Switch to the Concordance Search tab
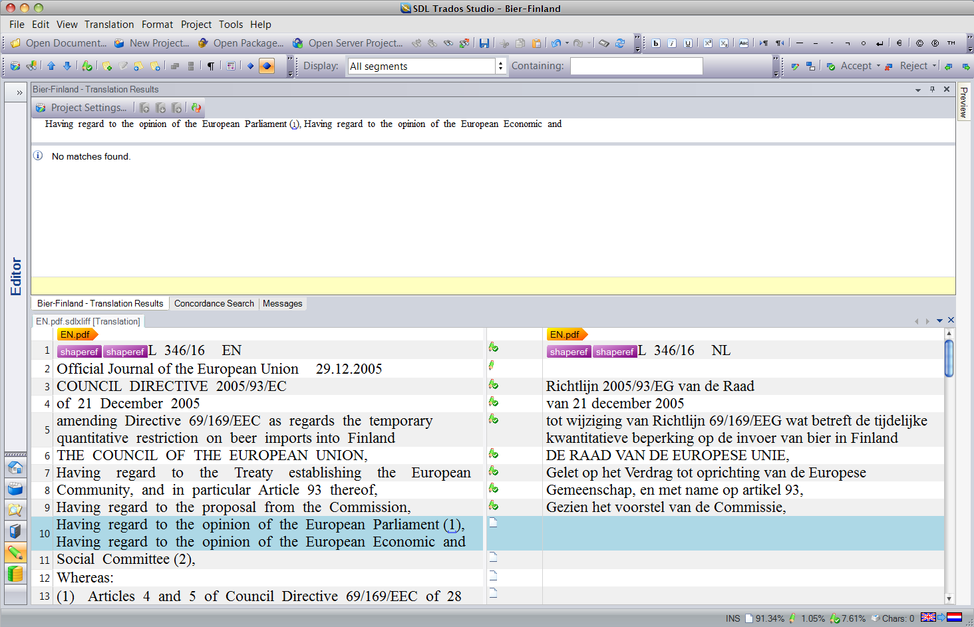 214,303
